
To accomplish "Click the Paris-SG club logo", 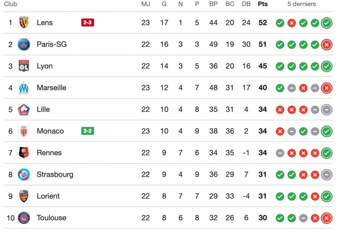I will coord(24,44).
